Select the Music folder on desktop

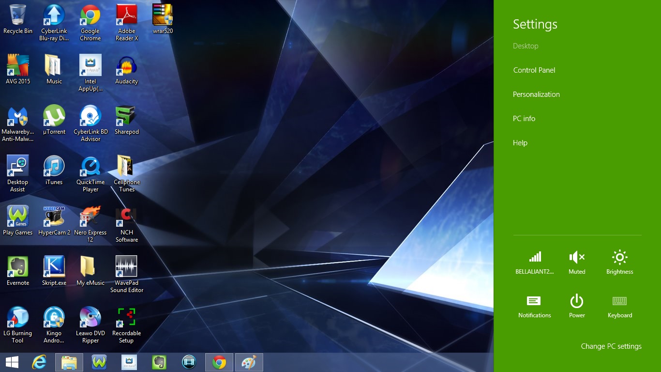pyautogui.click(x=54, y=70)
